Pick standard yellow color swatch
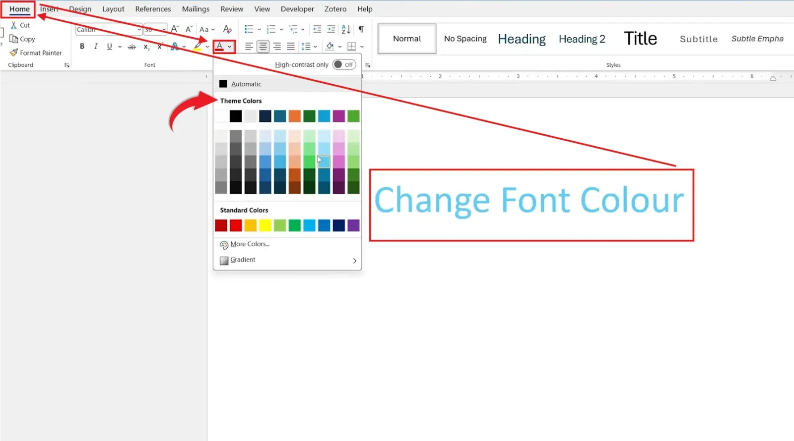This screenshot has height=441, width=794. 265,225
